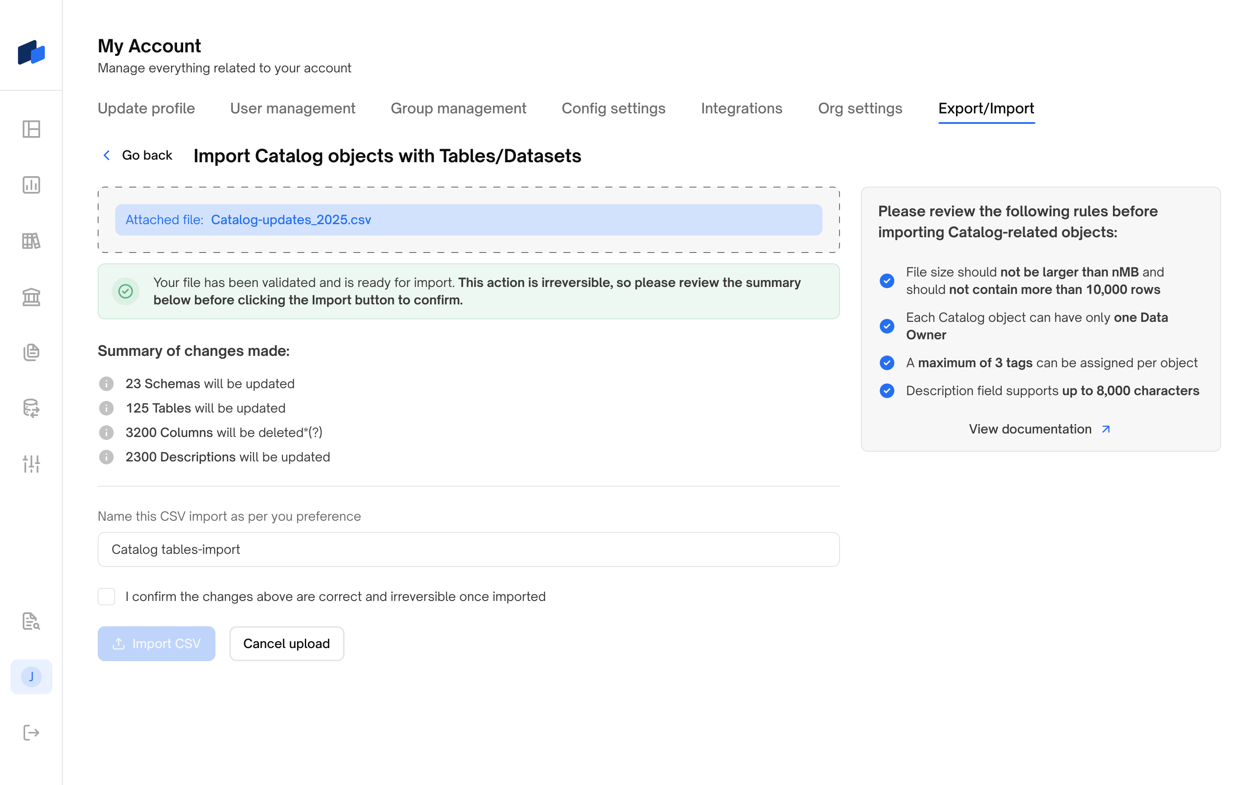1256x785 pixels.
Task: Open the dashboard layout sidebar icon
Action: (31, 129)
